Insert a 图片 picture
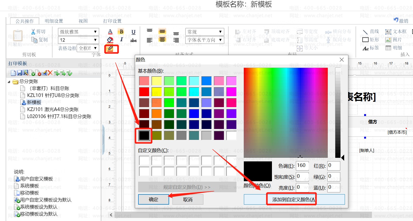Screen dimensions: 413x221 pos(394,40)
